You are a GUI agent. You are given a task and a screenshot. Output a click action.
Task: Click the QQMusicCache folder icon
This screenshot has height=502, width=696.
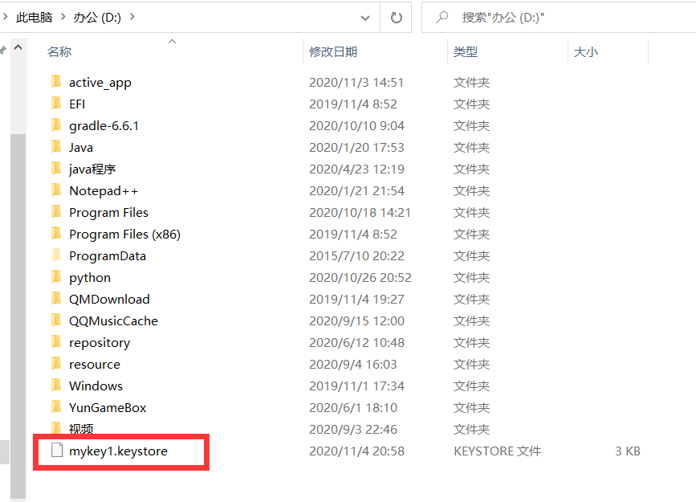pos(56,320)
